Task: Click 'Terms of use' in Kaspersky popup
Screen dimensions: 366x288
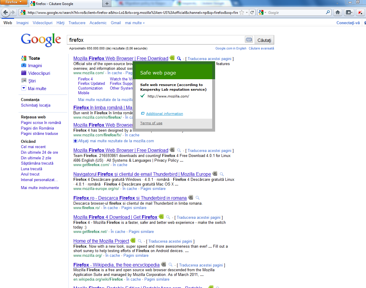Action: [x=151, y=123]
